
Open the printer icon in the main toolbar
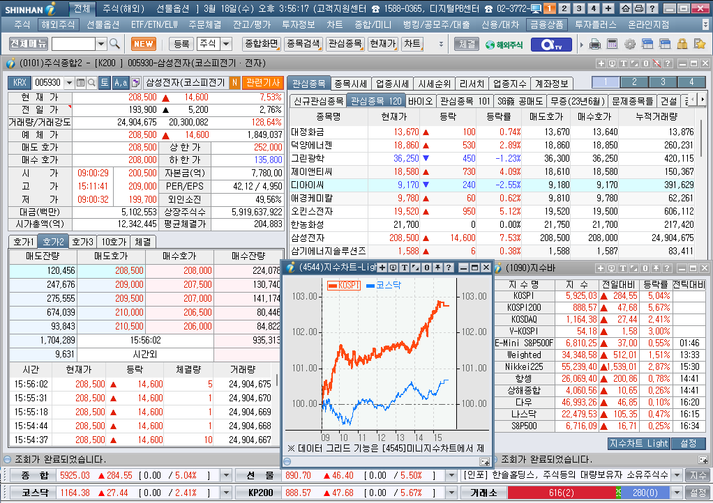(x=595, y=44)
